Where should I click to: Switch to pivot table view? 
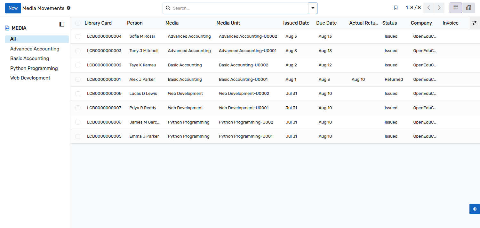point(468,8)
